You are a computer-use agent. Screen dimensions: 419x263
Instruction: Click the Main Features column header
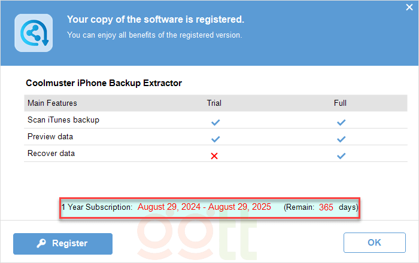[x=52, y=103]
